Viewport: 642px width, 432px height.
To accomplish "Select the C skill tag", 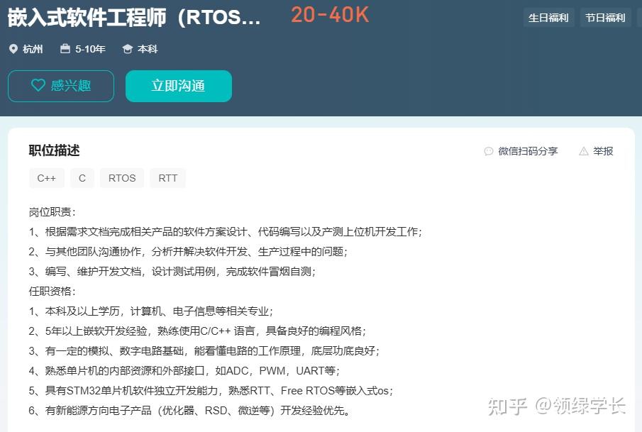I will [x=82, y=178].
